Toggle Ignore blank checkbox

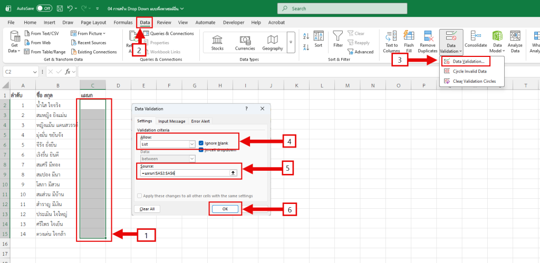click(201, 143)
